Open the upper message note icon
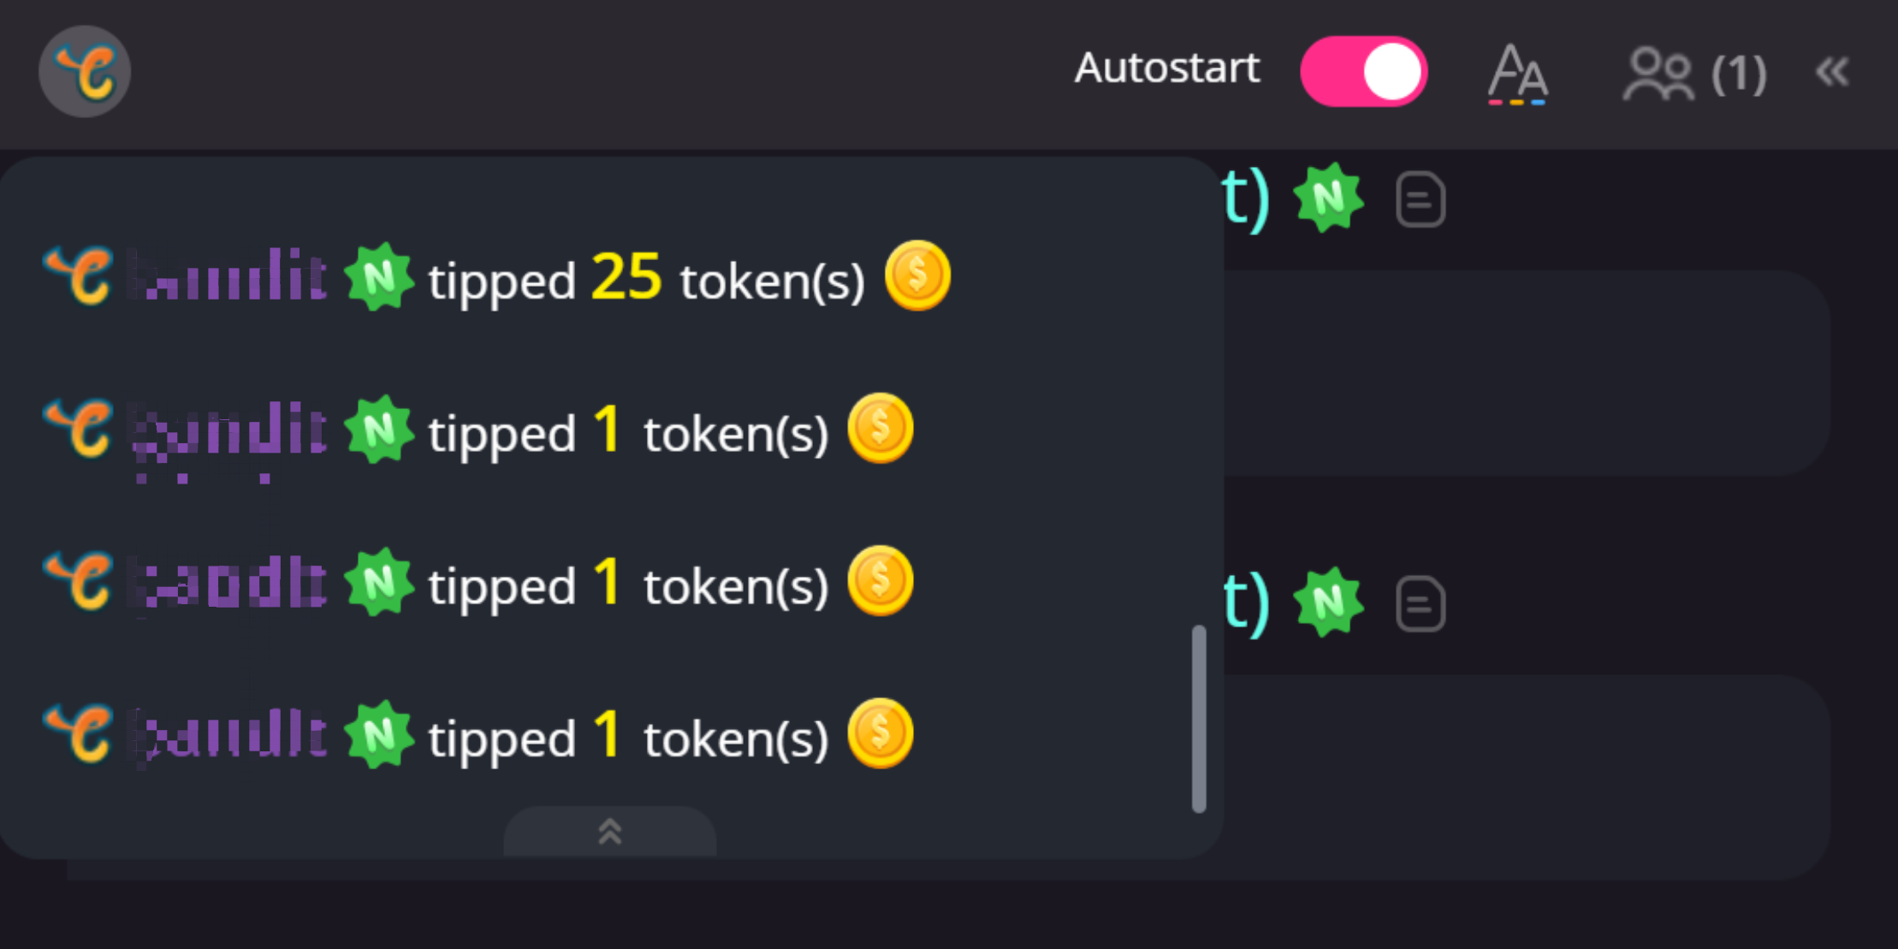Image resolution: width=1898 pixels, height=949 pixels. (x=1421, y=200)
